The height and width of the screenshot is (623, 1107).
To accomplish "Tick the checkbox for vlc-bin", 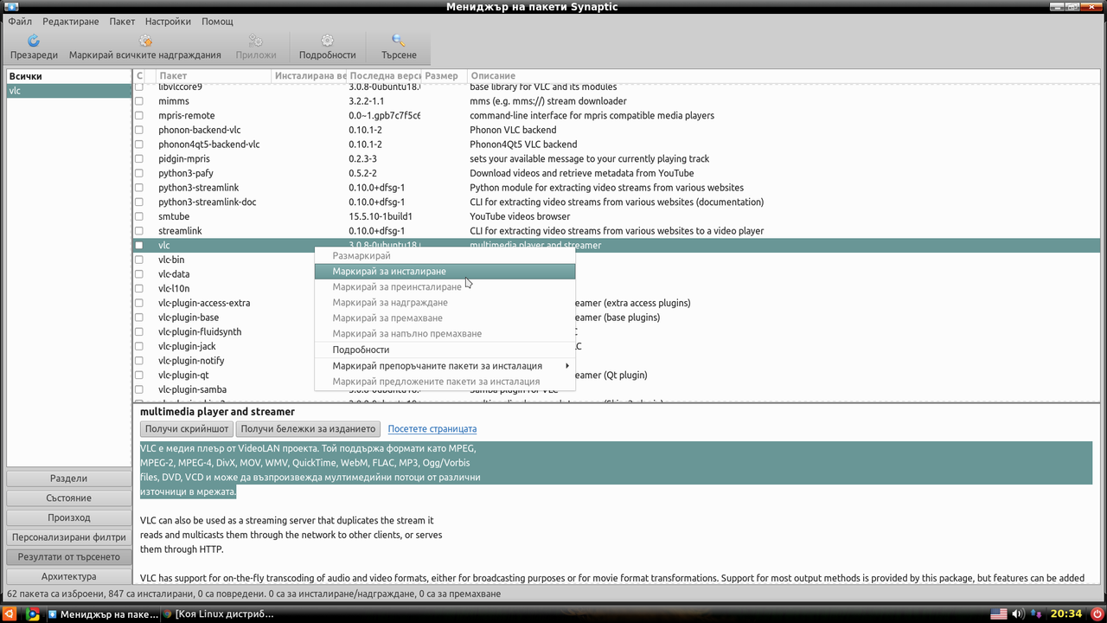I will tap(138, 260).
